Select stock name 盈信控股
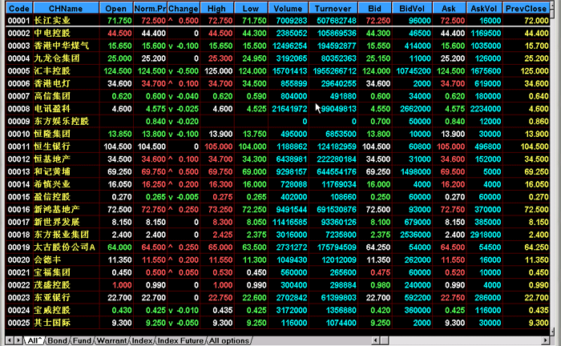561x346 pixels. pos(52,196)
